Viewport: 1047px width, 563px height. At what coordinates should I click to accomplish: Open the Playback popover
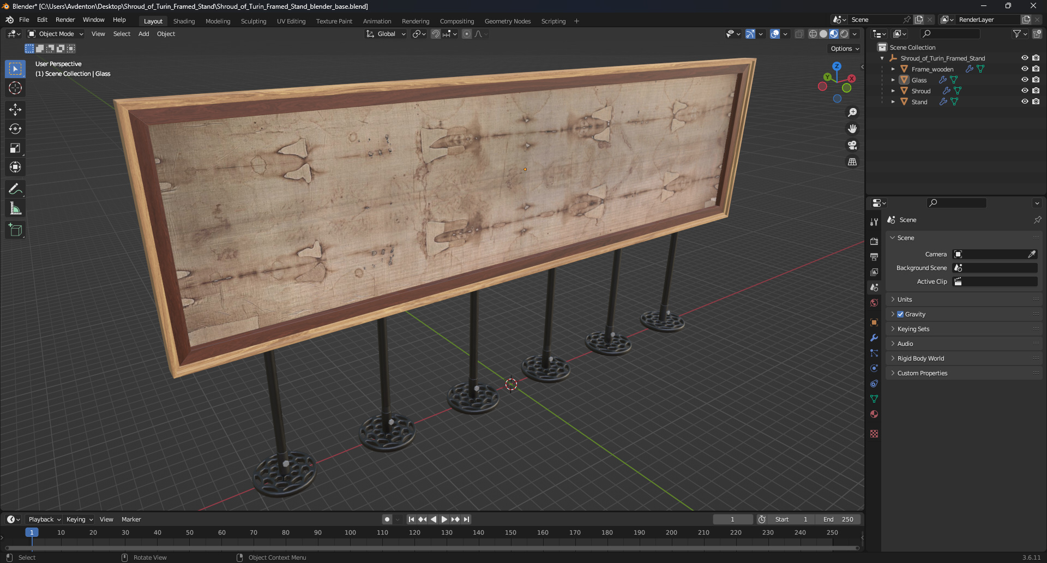click(x=44, y=519)
